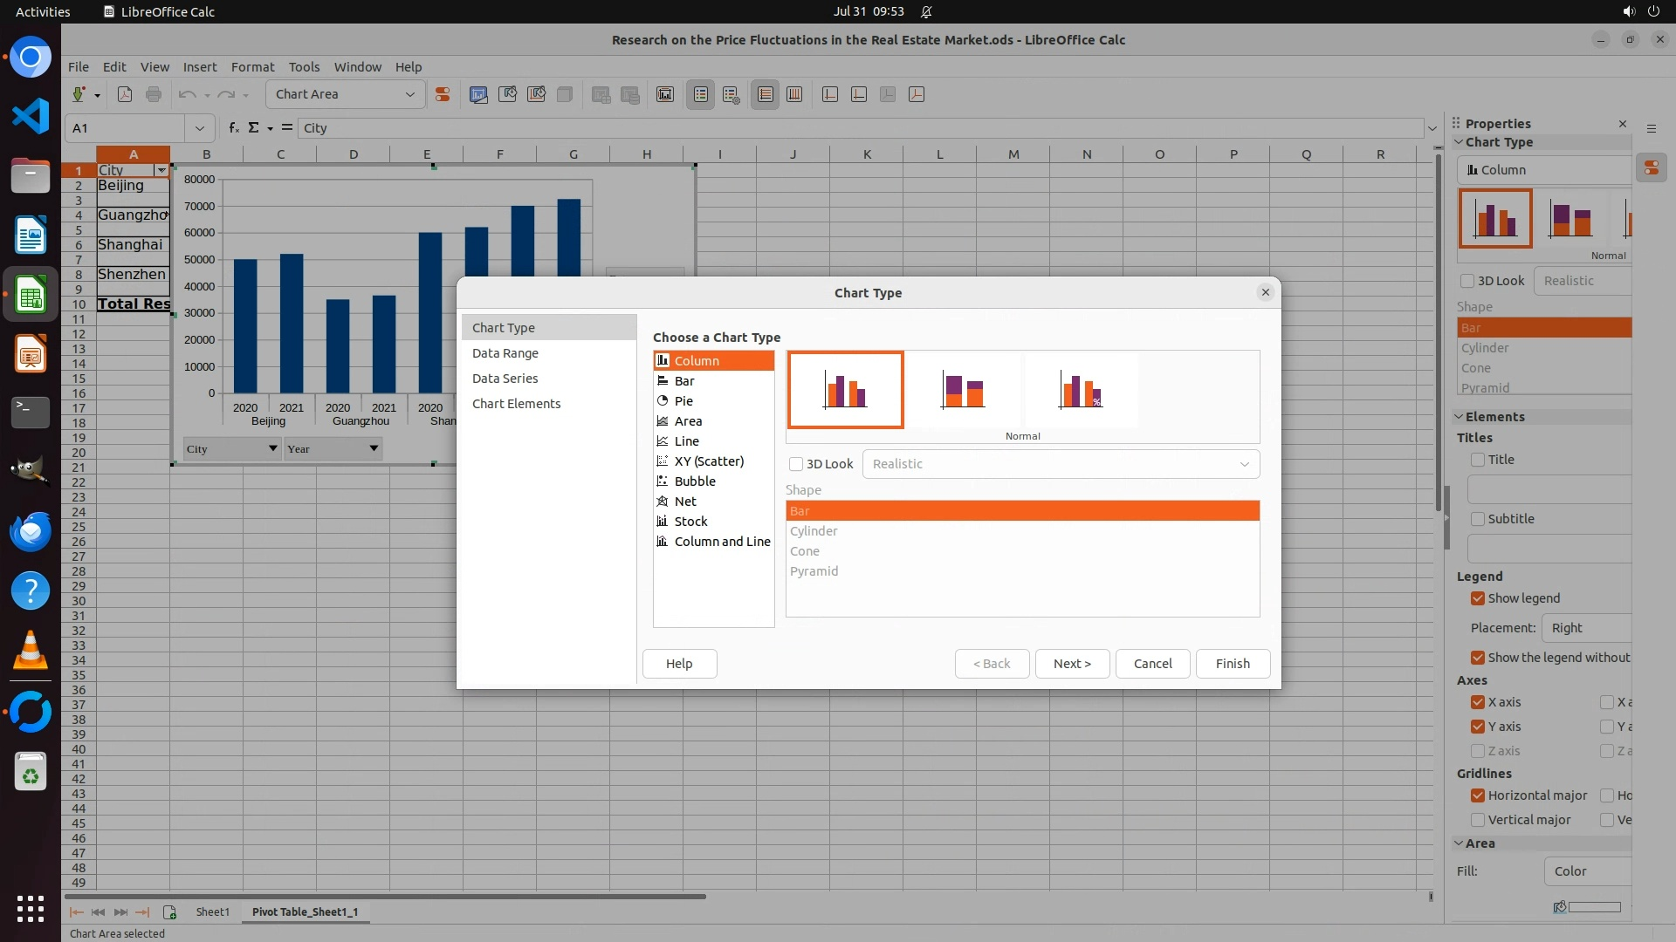
Task: Open the legend Placement Right dropdown
Action: coord(1585,628)
